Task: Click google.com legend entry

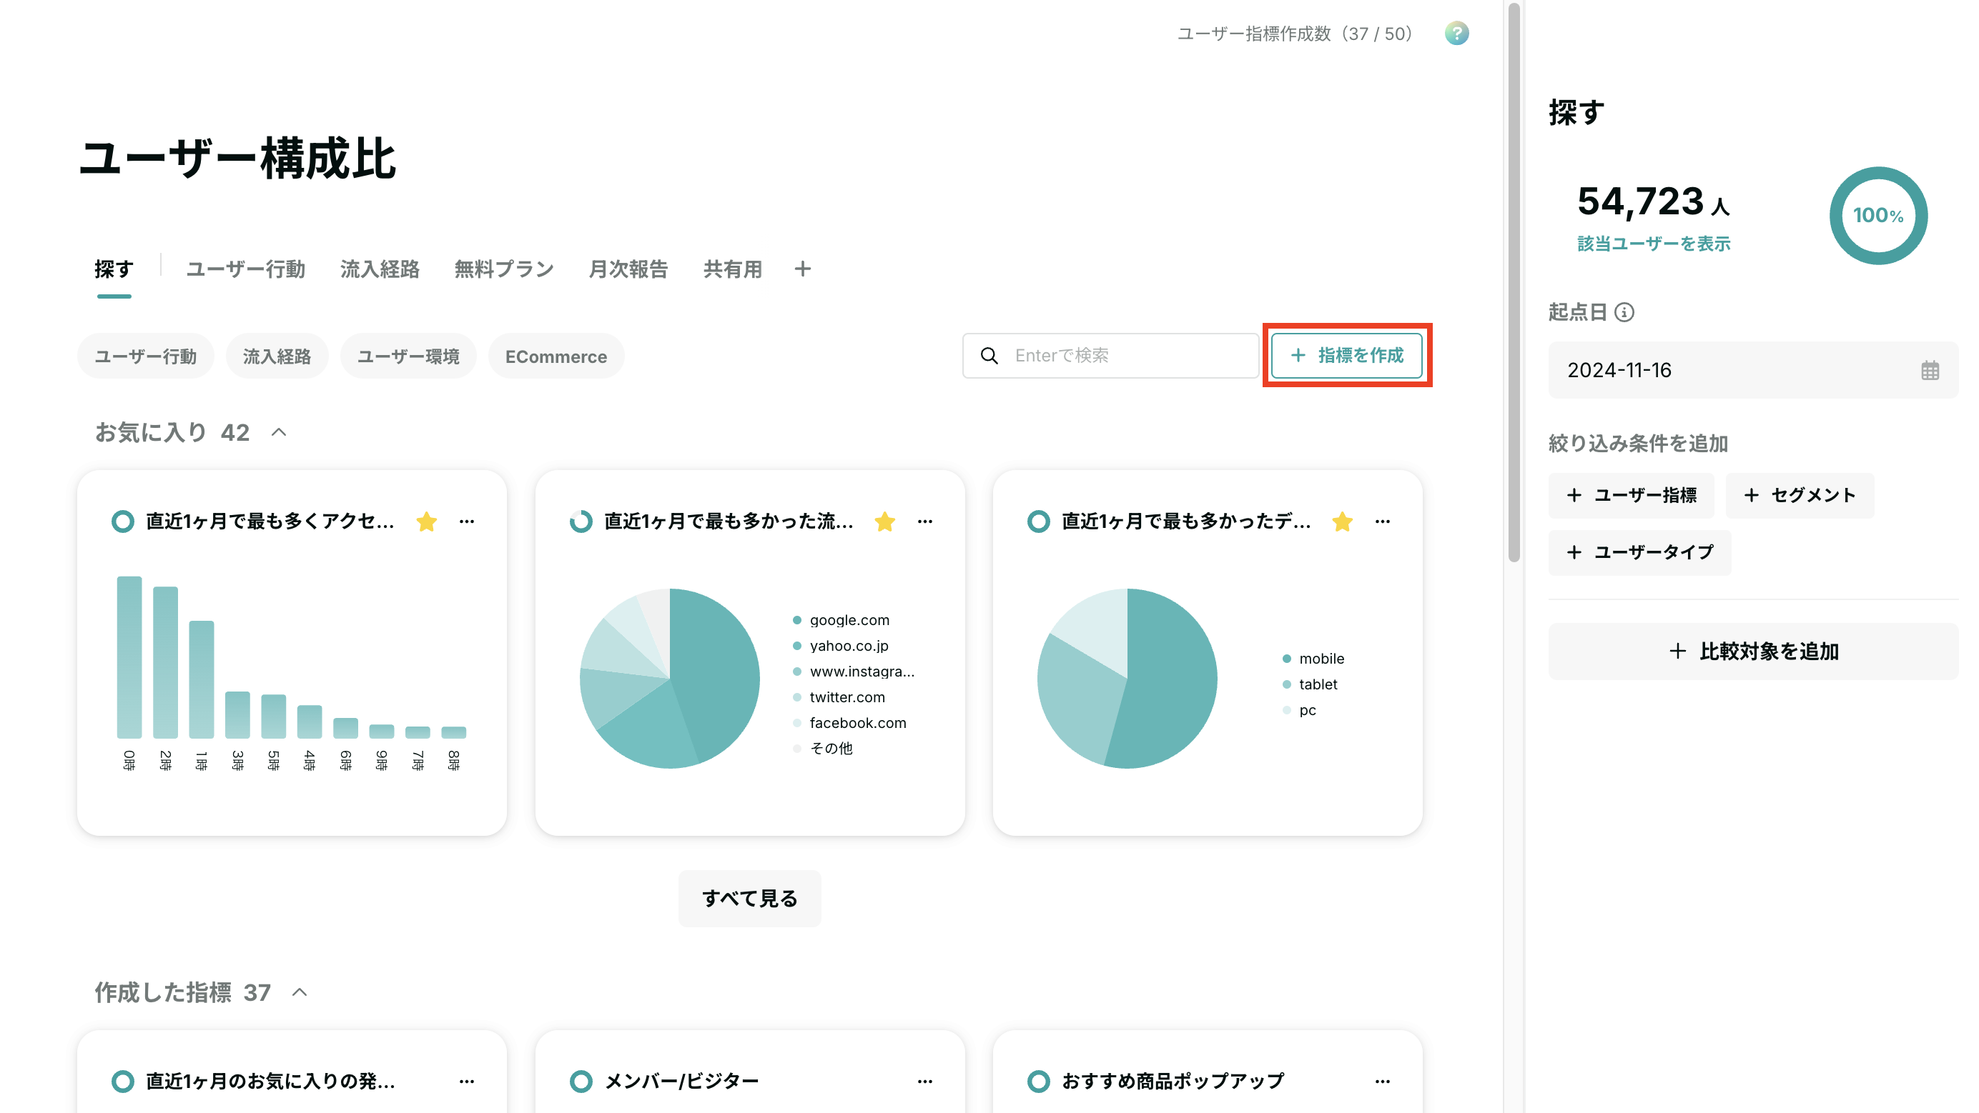Action: click(x=842, y=619)
